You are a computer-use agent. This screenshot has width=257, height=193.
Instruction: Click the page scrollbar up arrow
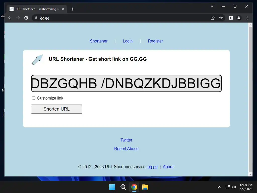point(250,25)
